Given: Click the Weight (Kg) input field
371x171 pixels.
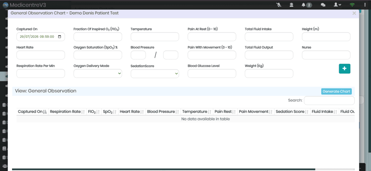Looking at the screenshot, I should coord(269,74).
